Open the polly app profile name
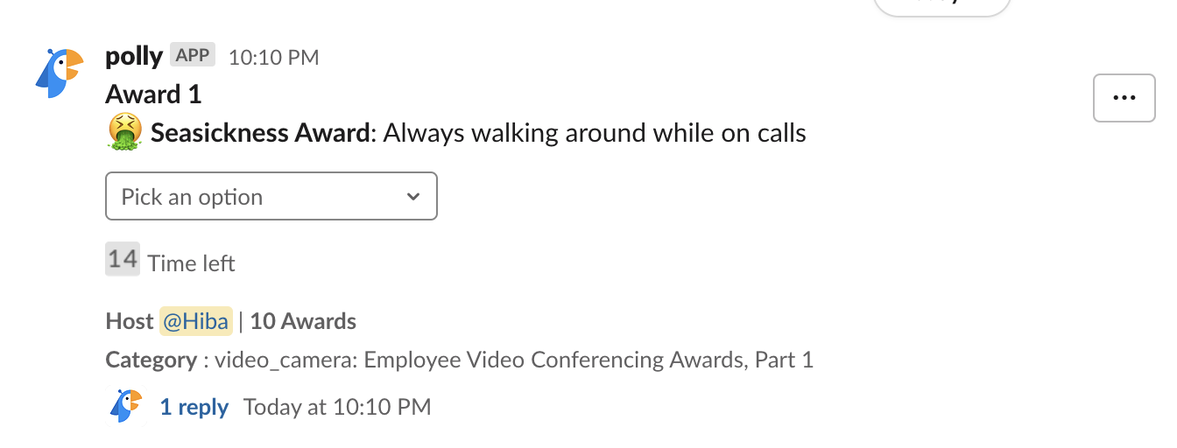1177x448 pixels. 134,57
